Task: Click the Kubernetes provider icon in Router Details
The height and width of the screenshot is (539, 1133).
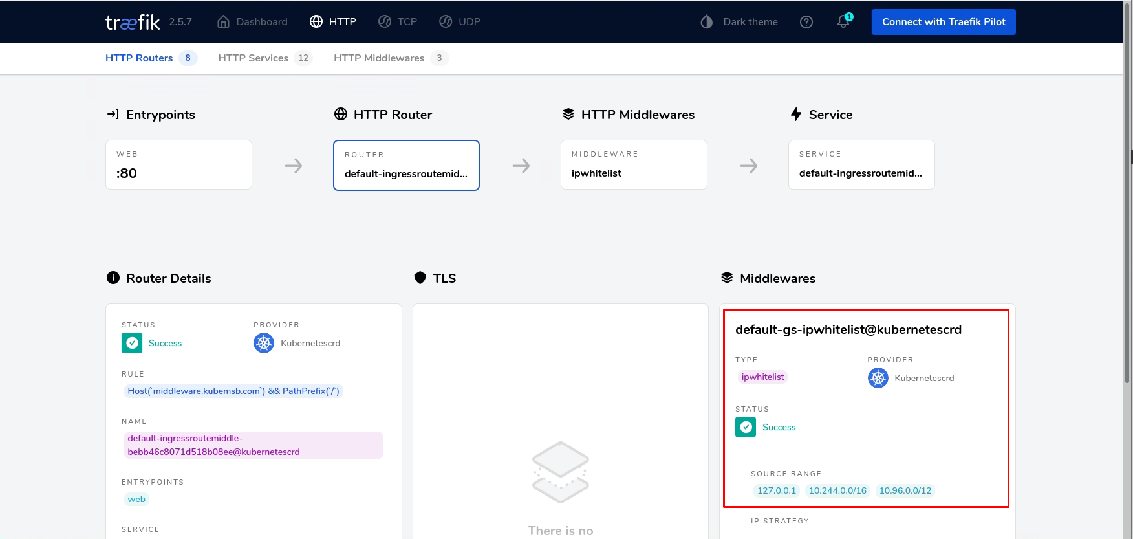Action: click(x=264, y=343)
